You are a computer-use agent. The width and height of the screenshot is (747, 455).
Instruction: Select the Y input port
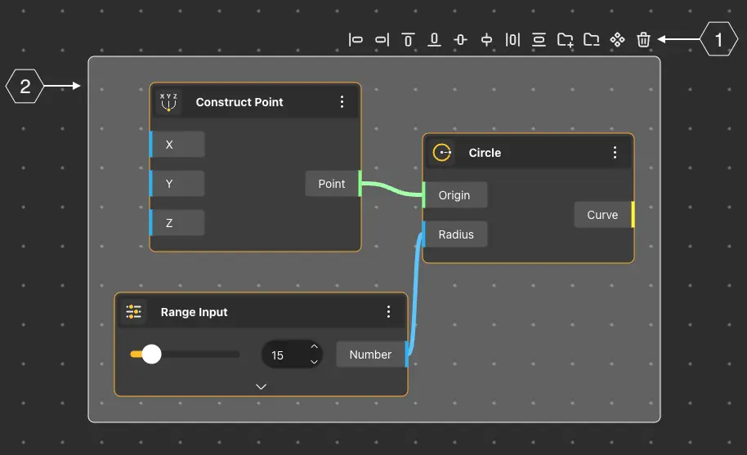pyautogui.click(x=177, y=184)
